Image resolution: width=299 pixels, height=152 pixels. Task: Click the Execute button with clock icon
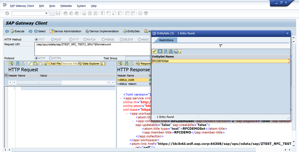[x=17, y=31]
